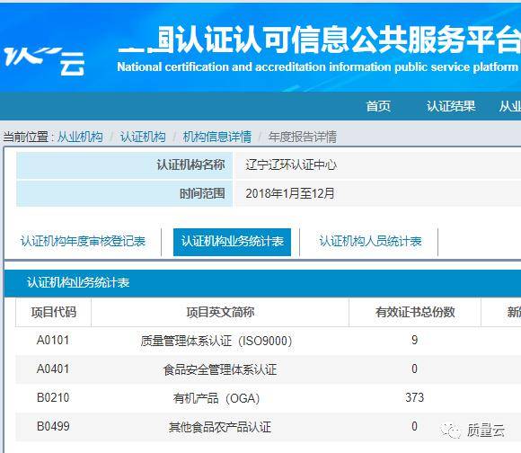The image size is (521, 453).
Task: Select the B0499 project code cell
Action: [x=53, y=426]
